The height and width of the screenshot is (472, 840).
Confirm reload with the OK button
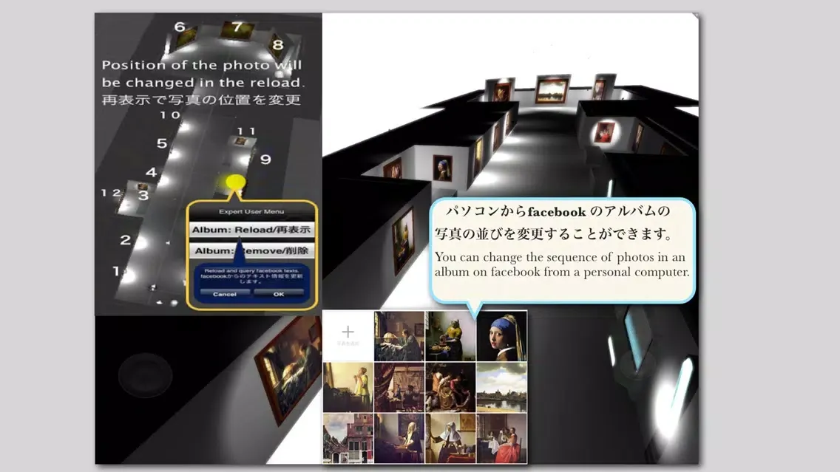279,294
